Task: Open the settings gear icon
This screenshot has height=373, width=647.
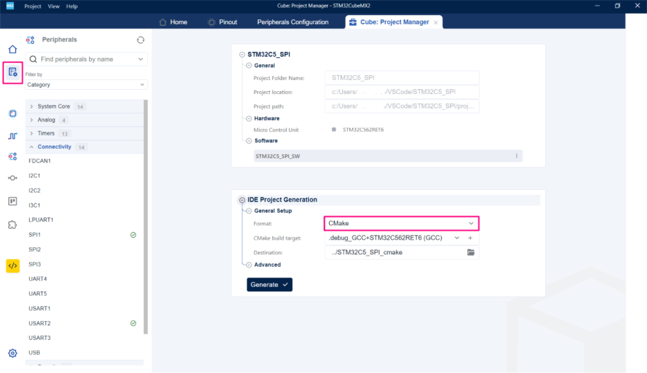Action: click(x=13, y=353)
